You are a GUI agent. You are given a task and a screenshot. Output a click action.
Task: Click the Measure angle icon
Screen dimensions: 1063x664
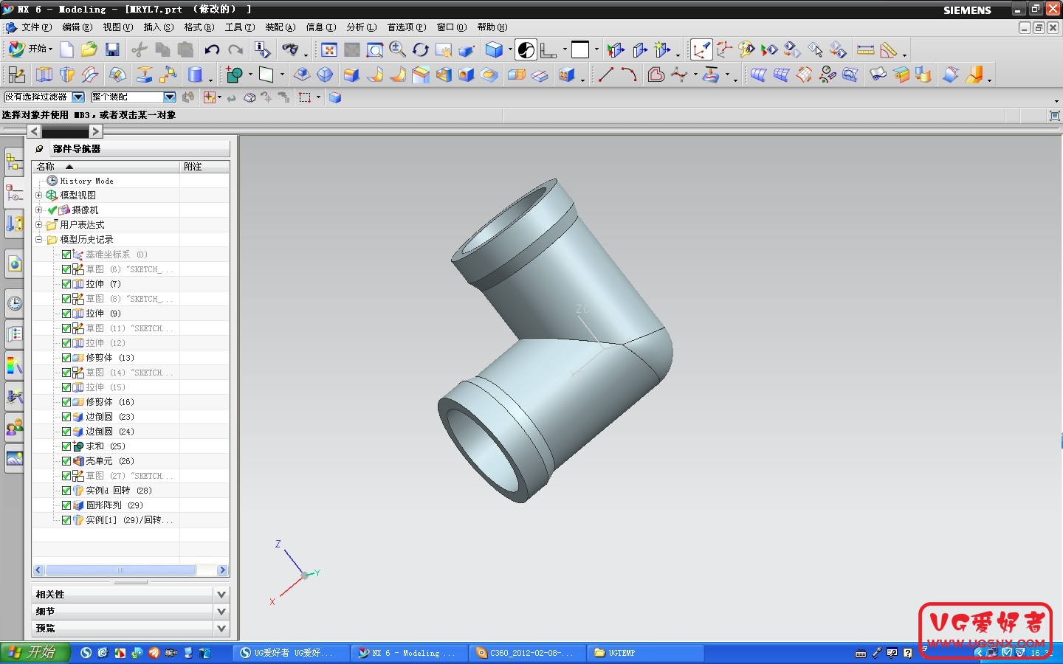(888, 49)
